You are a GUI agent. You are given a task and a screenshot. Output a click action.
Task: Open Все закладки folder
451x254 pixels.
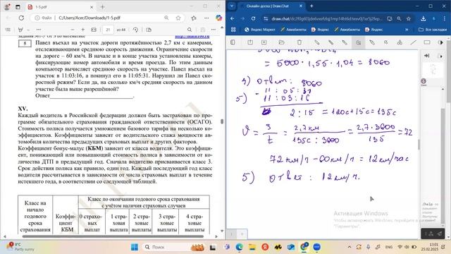[x=432, y=30]
